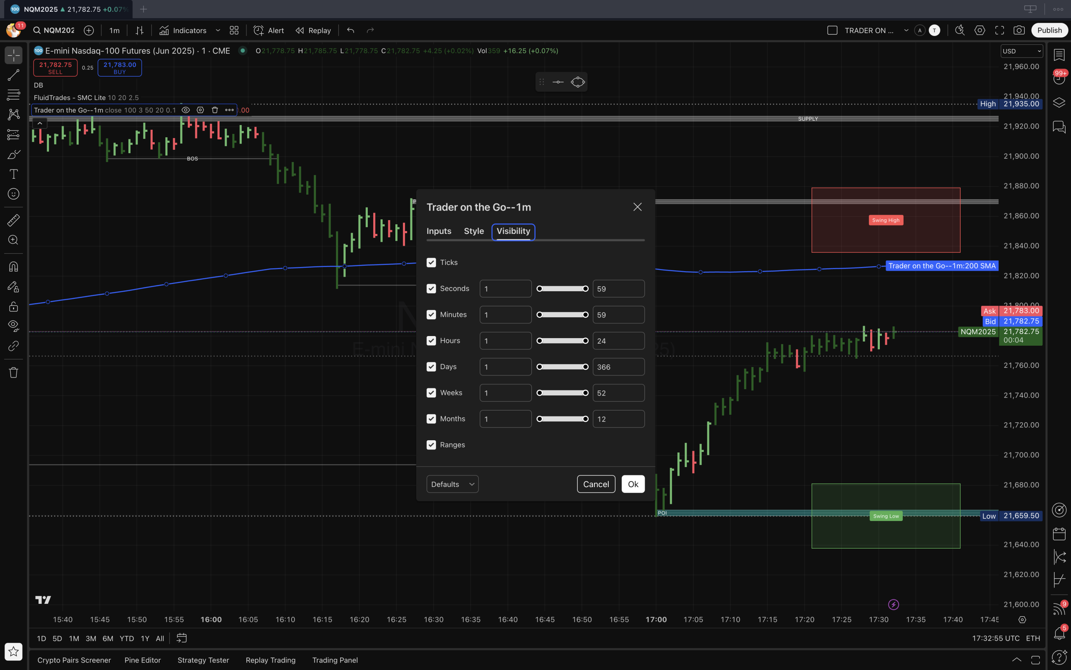Confirm settings with Ok button
Screen dimensions: 1071x670
633,484
